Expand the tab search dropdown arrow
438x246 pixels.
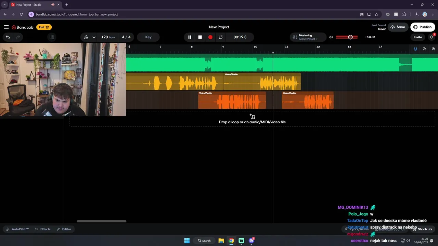pos(4,4)
